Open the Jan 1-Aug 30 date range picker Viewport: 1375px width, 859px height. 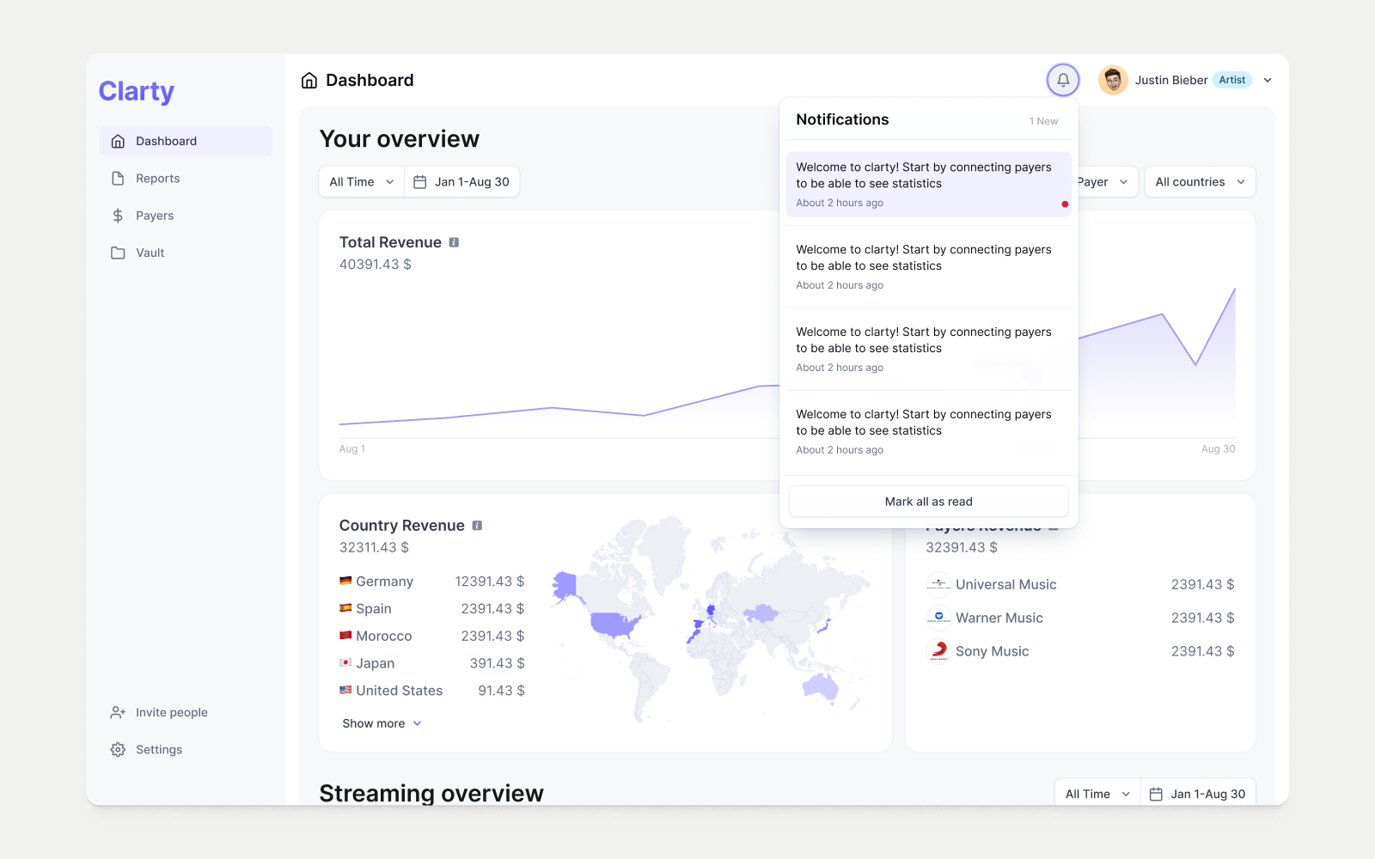tap(461, 182)
